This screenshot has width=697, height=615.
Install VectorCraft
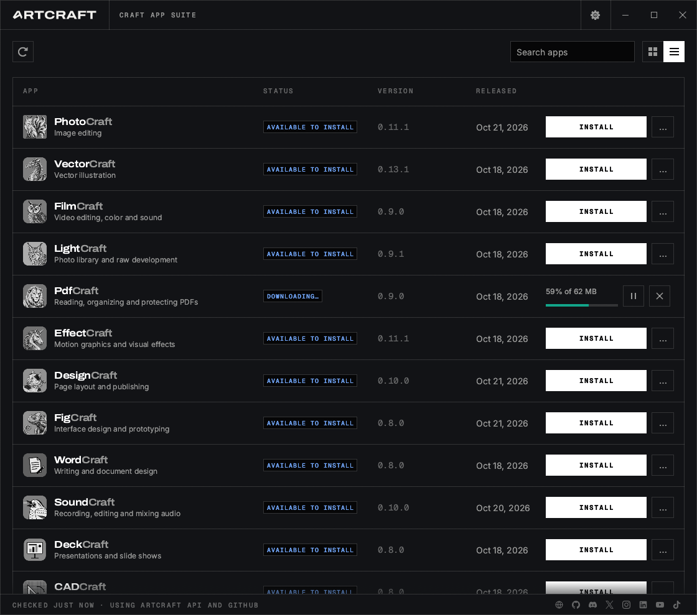[596, 169]
